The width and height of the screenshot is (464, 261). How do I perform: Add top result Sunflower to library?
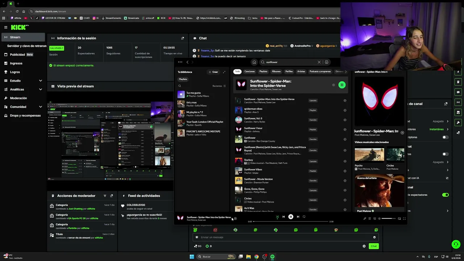pos(333,85)
